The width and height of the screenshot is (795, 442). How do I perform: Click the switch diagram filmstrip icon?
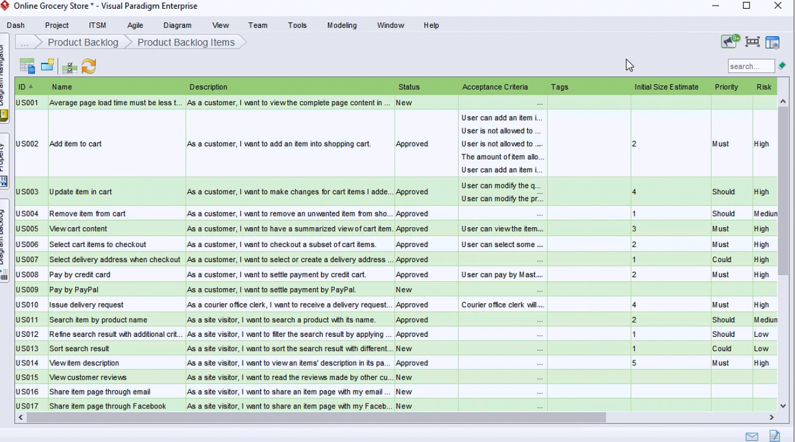(x=753, y=42)
